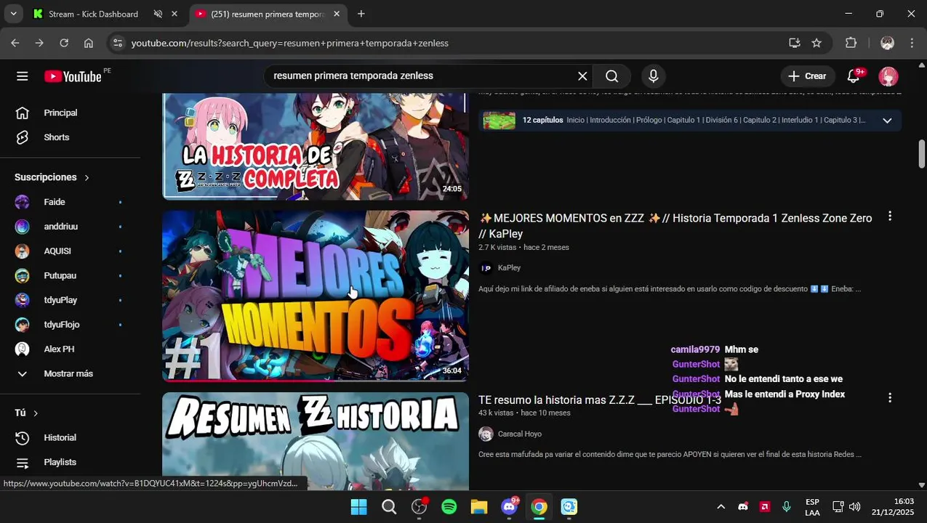Open YouTube account avatar menu

tap(888, 76)
